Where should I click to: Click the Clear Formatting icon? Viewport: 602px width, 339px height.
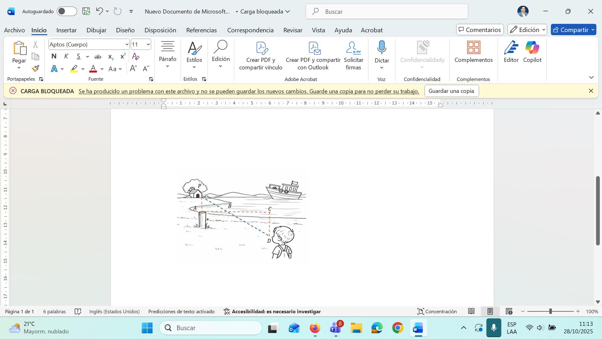(x=135, y=56)
